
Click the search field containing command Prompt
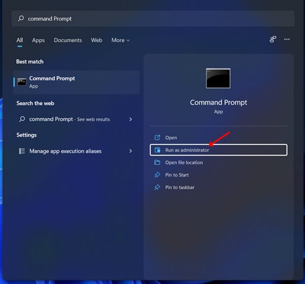152,19
